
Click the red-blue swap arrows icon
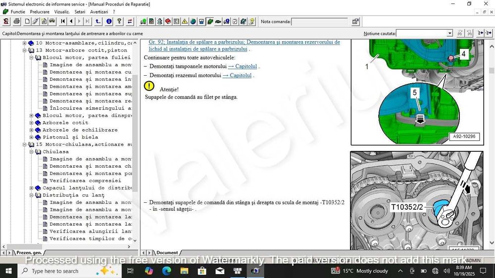[x=130, y=21]
